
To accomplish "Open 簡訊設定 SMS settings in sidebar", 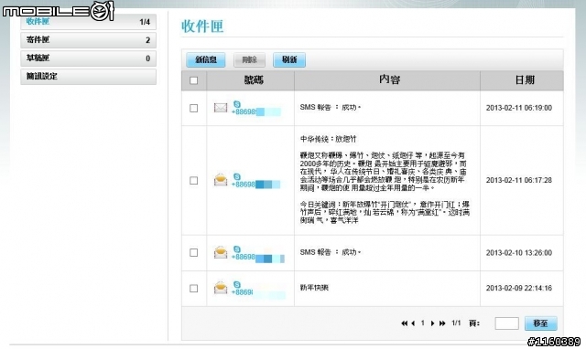I will 88,77.
